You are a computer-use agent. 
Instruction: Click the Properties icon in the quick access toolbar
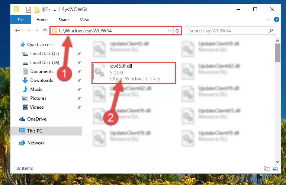29,10
